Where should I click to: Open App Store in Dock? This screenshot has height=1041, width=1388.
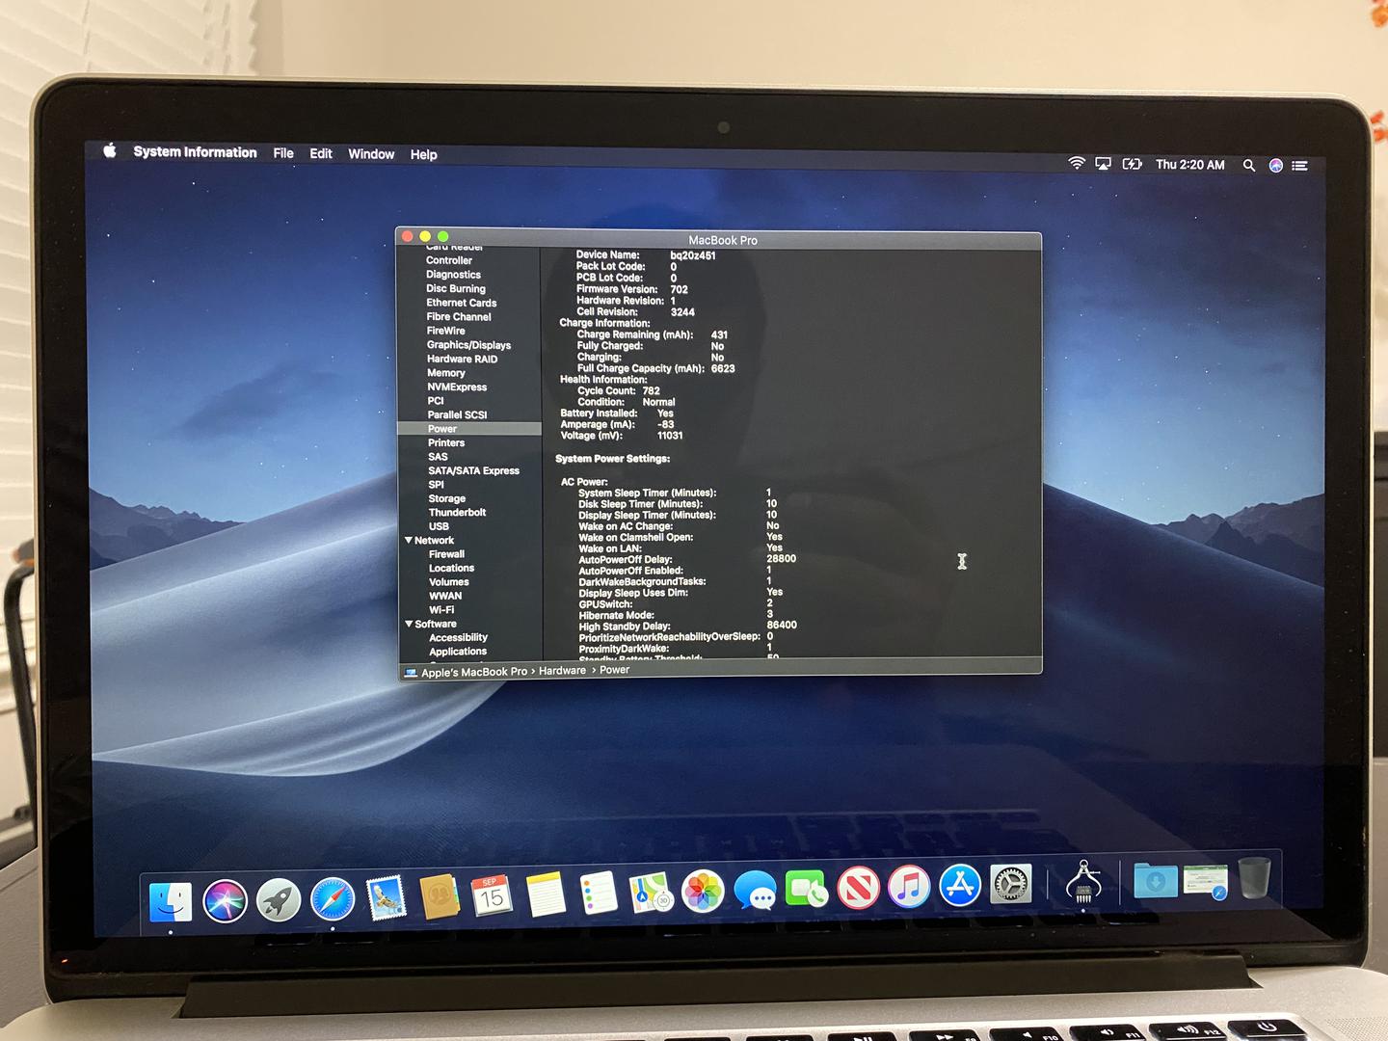click(960, 885)
